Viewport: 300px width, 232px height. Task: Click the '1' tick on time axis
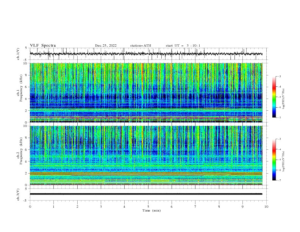click(53, 207)
